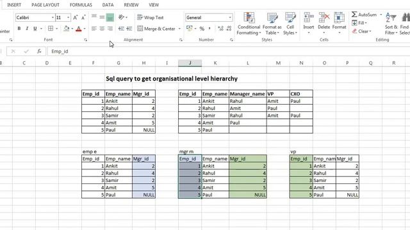Image resolution: width=410 pixels, height=230 pixels.
Task: Open the VIEW ribbon tab
Action: click(154, 5)
